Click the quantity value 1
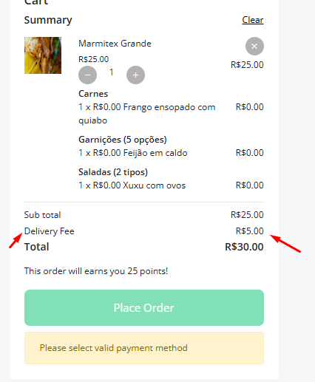The width and height of the screenshot is (315, 382). pos(112,72)
